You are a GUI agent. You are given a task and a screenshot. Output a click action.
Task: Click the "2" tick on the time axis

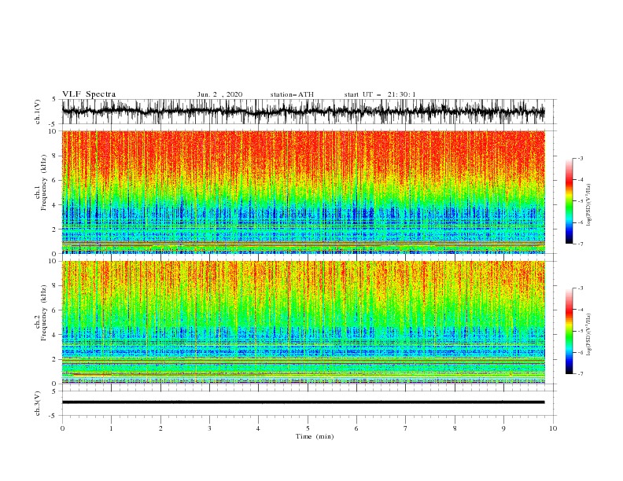click(x=160, y=428)
